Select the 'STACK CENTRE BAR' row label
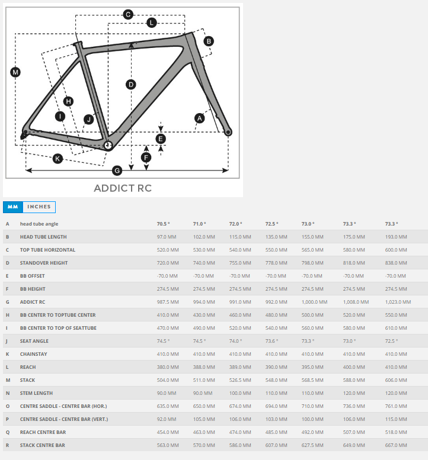This screenshot has width=428, height=460. coord(43,445)
